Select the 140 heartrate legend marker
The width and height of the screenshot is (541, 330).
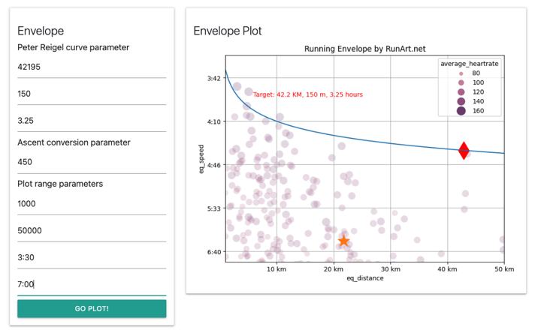(461, 101)
